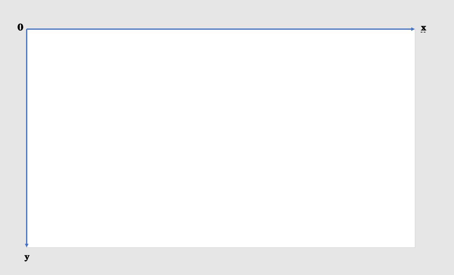Select the bold "x" axis label
The height and width of the screenshot is (275, 454).
[423, 28]
